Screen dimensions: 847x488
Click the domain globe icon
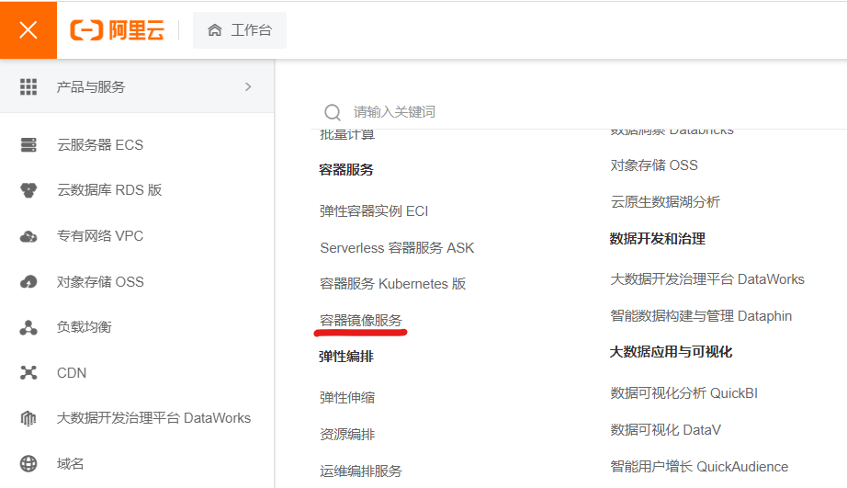(28, 464)
